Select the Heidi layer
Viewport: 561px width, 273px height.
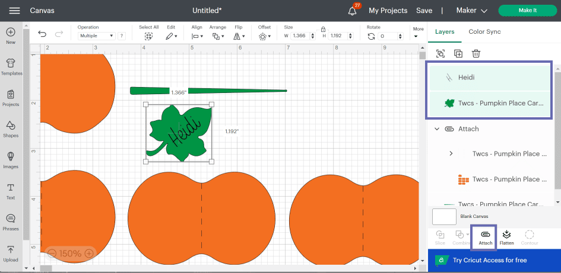(x=489, y=77)
